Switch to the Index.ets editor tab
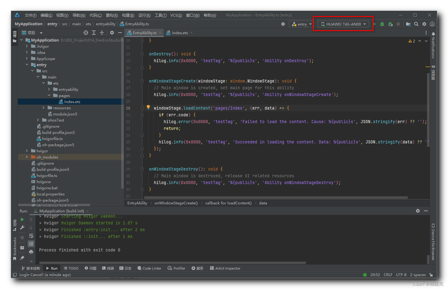Screen dimensions: 448x289 (x=180, y=33)
